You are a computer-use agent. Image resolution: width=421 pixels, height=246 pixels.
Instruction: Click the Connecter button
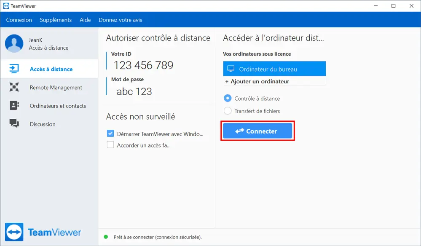click(x=257, y=131)
